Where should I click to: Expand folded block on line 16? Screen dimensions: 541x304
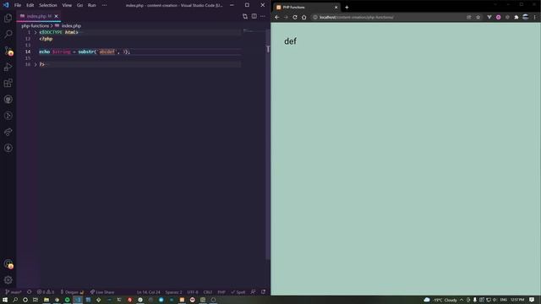coord(36,64)
